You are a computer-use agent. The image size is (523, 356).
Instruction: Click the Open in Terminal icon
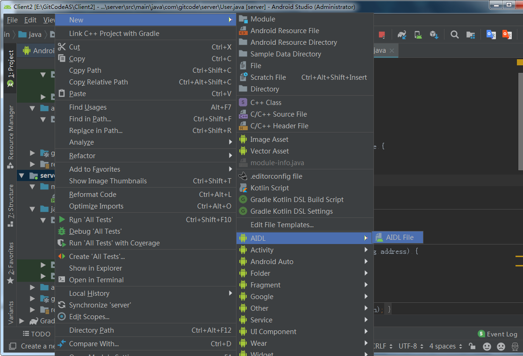[x=62, y=279]
